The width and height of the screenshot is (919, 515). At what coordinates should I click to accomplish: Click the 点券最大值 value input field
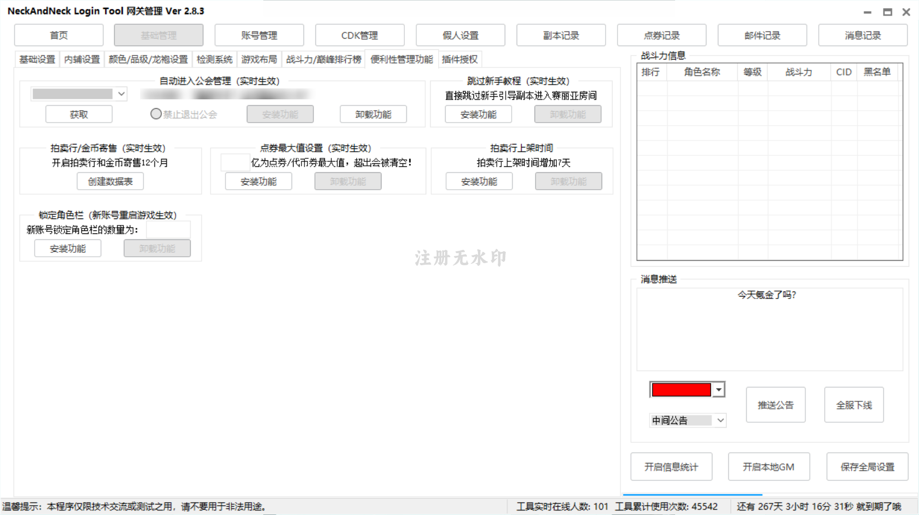[x=235, y=162]
